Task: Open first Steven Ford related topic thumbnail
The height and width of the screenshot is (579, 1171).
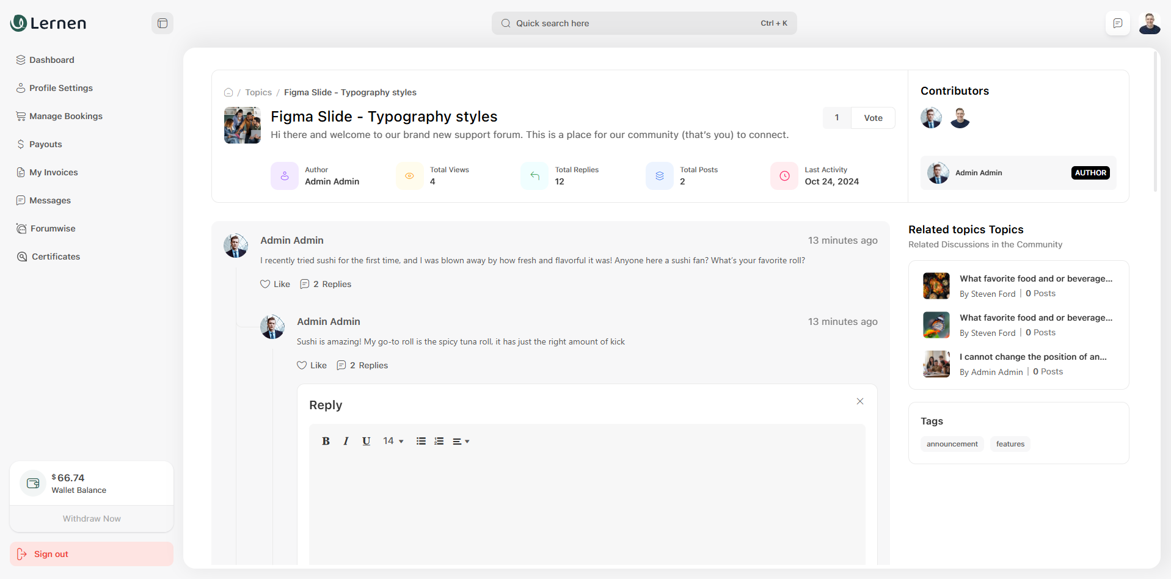Action: (x=936, y=286)
